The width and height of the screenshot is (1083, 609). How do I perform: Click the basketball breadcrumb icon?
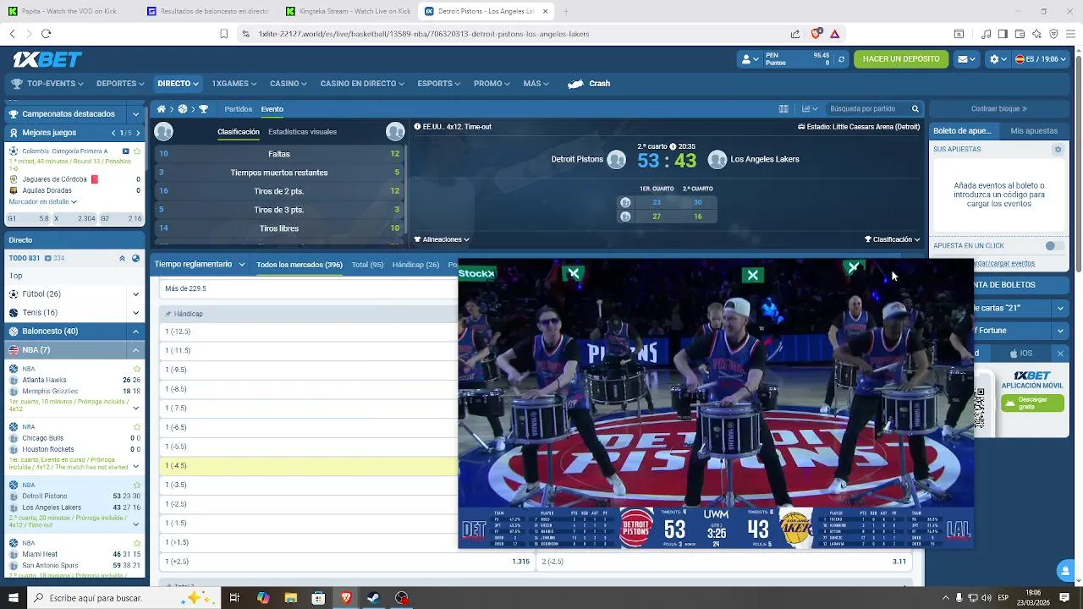pyautogui.click(x=182, y=109)
